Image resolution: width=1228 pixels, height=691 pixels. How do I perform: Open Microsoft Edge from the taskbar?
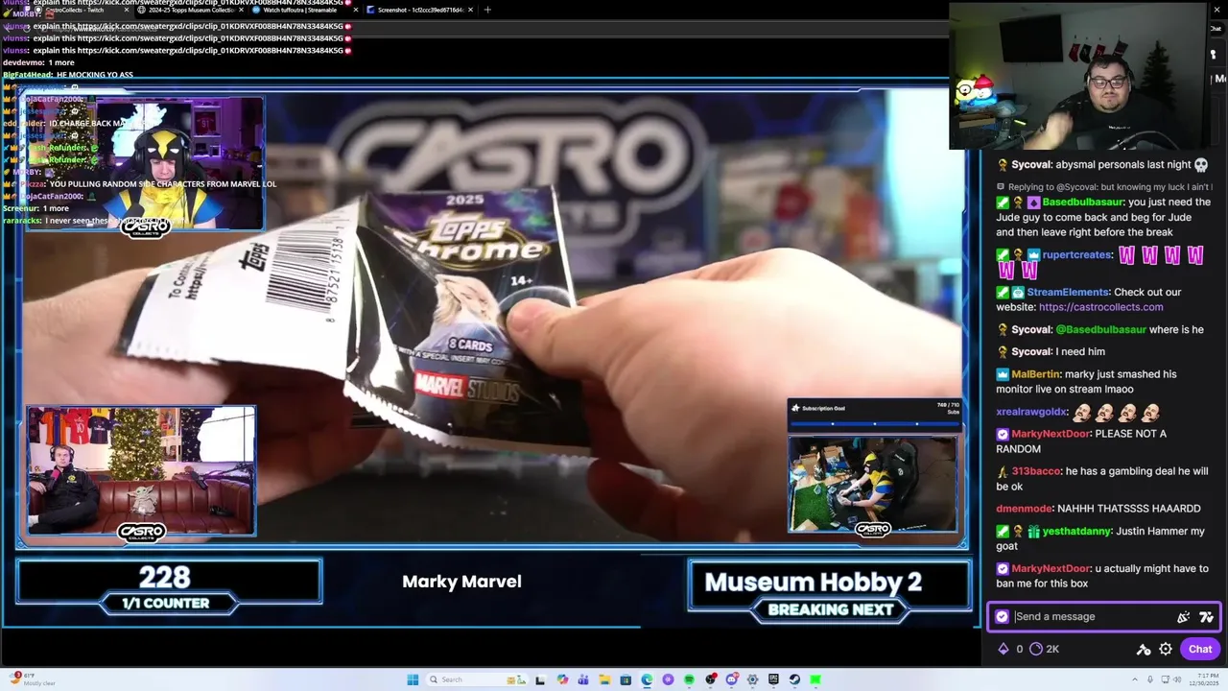[x=647, y=679]
